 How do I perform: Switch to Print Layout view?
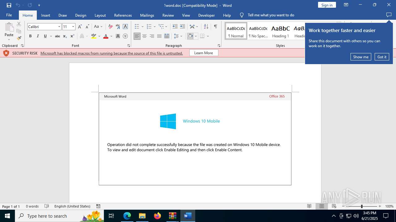(322, 206)
